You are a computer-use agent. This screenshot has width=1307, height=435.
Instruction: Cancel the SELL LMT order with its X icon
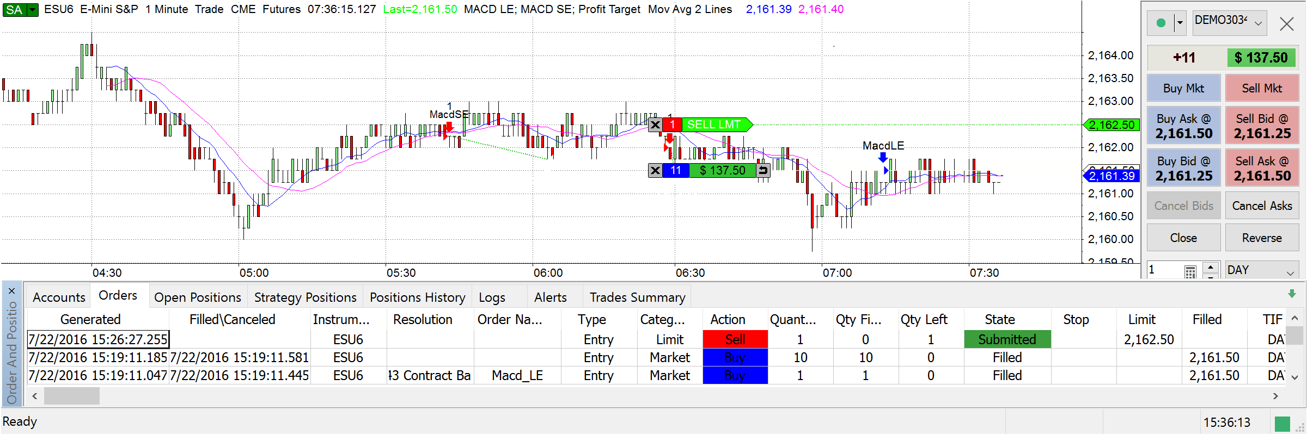(x=655, y=125)
